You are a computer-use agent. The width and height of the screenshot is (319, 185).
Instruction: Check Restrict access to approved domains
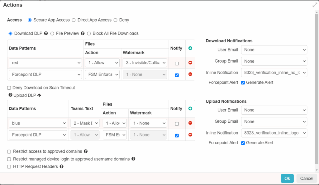coord(9,151)
